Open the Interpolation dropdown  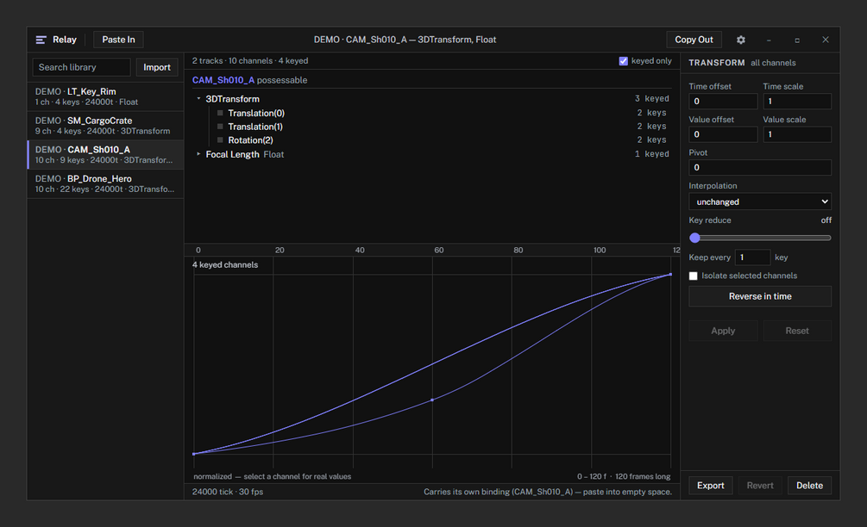pos(760,201)
